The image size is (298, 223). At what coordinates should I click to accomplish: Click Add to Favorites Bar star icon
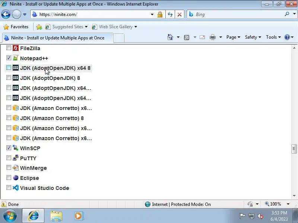click(39, 27)
